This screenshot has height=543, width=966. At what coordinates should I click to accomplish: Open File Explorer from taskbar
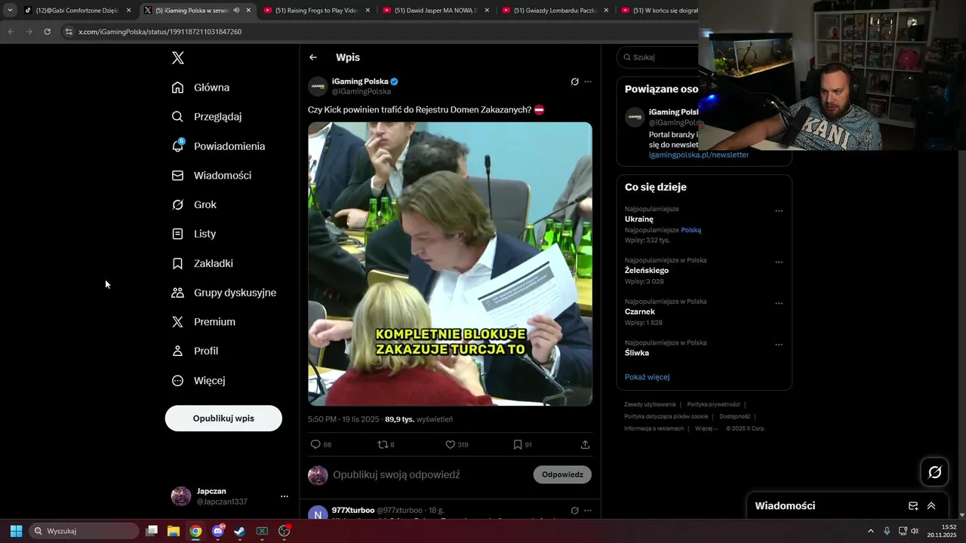[x=174, y=531]
